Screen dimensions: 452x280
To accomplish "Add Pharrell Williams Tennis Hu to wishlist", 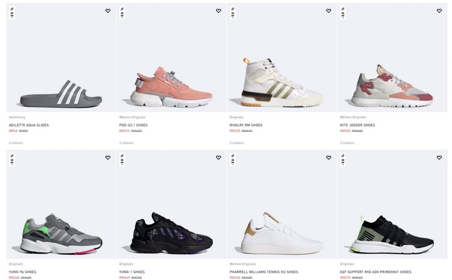I will pyautogui.click(x=329, y=157).
